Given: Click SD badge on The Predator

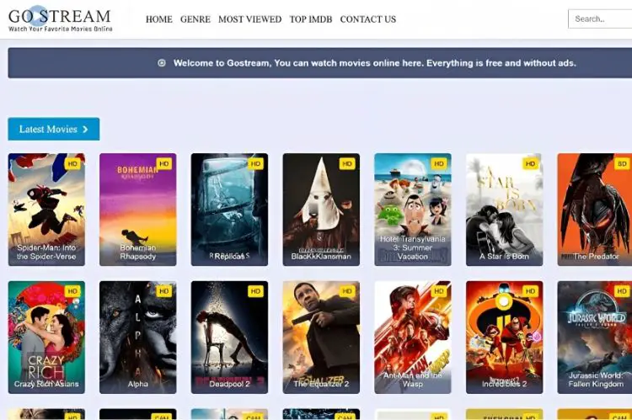Looking at the screenshot, I should click(622, 163).
